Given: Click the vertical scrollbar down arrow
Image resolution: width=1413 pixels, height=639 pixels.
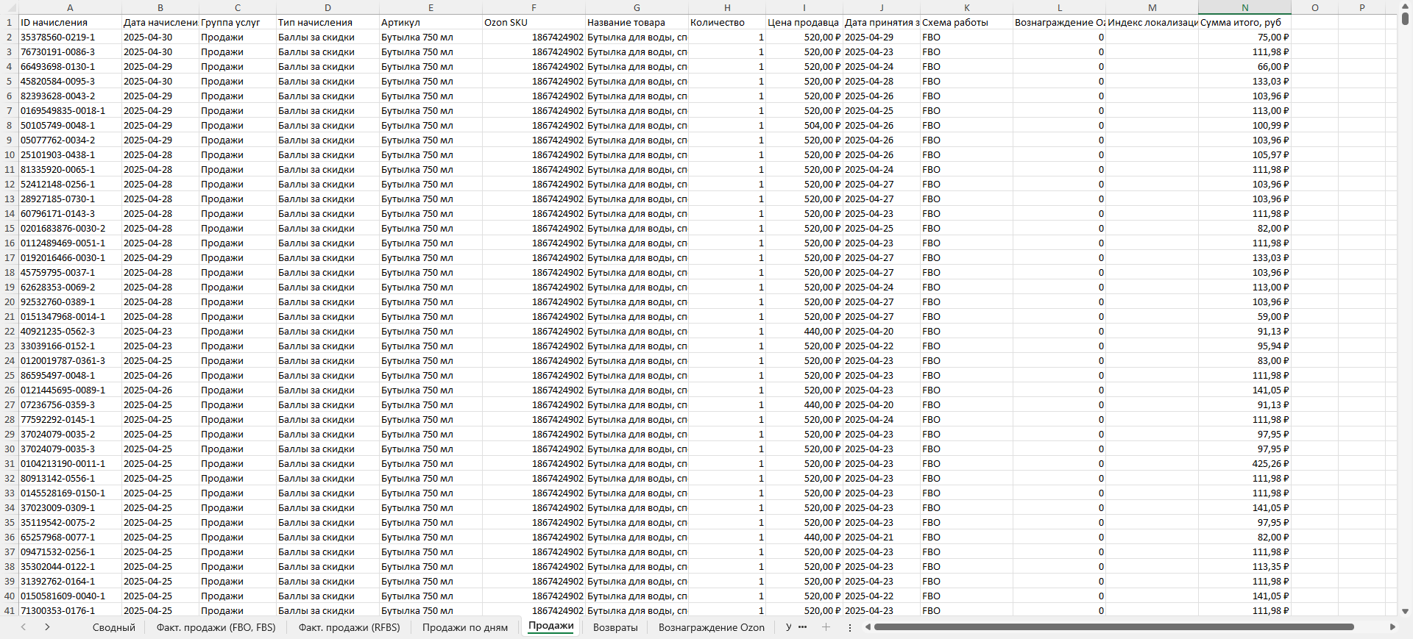Looking at the screenshot, I should coord(1405,611).
